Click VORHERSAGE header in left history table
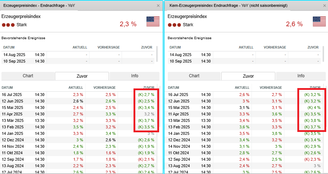 tap(104, 88)
